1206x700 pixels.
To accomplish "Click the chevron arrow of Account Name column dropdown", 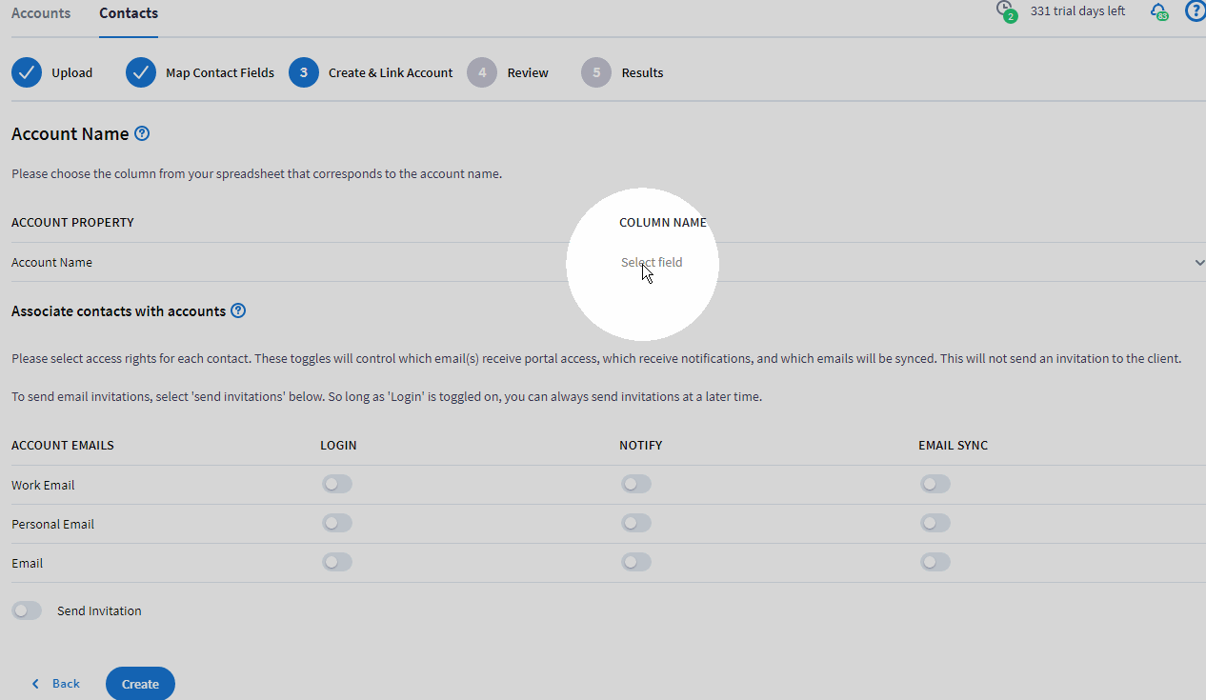I will coord(1199,263).
